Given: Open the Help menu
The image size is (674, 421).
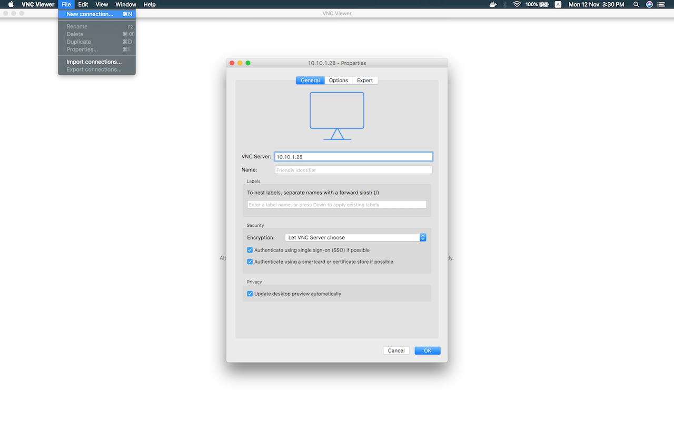Looking at the screenshot, I should (x=150, y=4).
